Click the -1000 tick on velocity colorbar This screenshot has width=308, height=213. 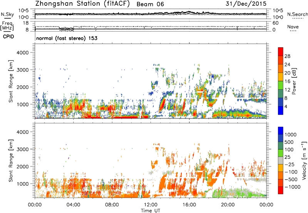pyautogui.click(x=293, y=187)
